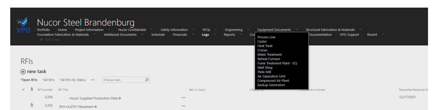Image resolution: width=433 pixels, height=110 pixels.
Task: Expand the Recent dropdown arrow
Action: (383, 34)
